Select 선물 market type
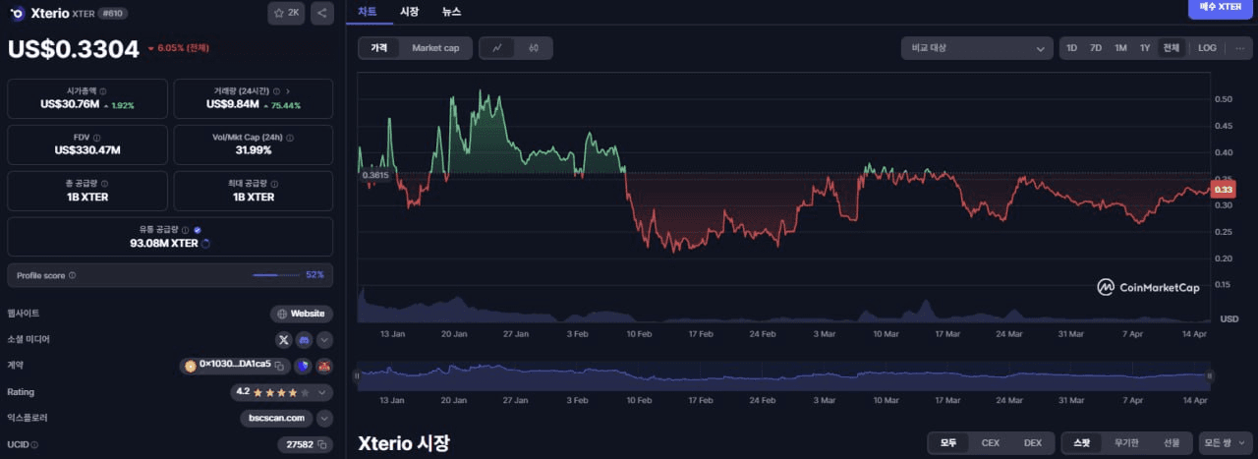 [x=1172, y=443]
